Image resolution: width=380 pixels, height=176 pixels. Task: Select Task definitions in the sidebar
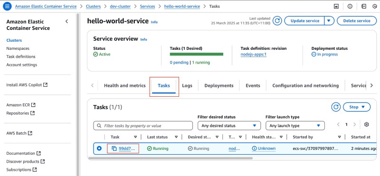click(x=21, y=56)
